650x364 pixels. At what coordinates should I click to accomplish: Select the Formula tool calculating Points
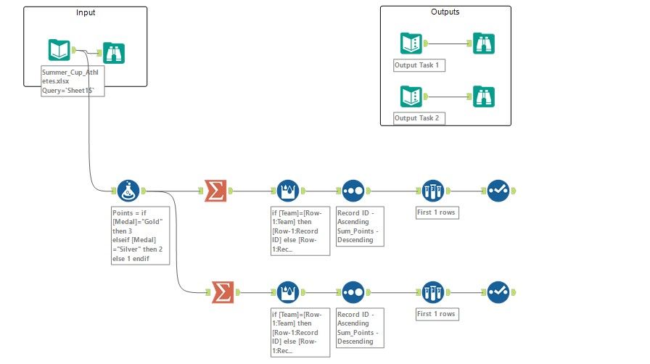click(x=128, y=191)
